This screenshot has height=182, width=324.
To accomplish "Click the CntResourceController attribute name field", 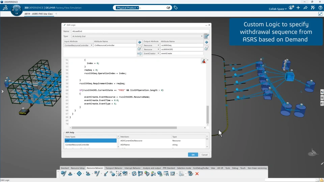I will (115, 45).
